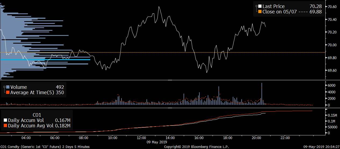Select the Daily Accum Vol label

coord(26,120)
